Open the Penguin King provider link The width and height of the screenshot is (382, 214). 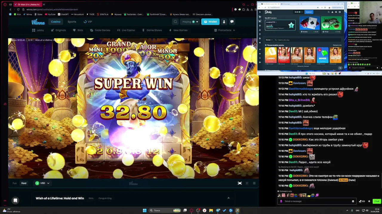(105, 198)
